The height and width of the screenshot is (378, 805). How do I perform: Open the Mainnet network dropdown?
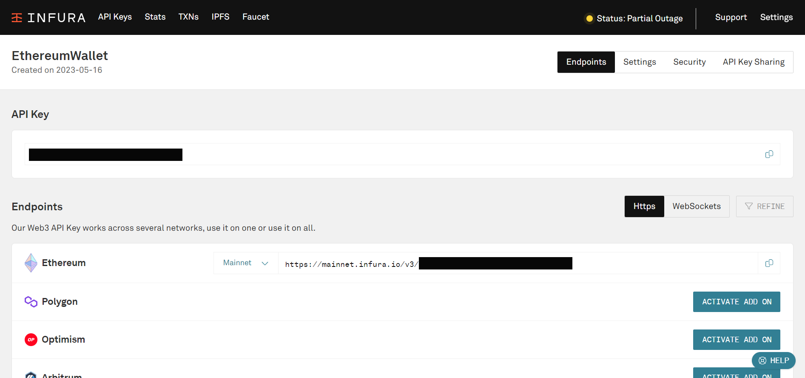coord(246,263)
